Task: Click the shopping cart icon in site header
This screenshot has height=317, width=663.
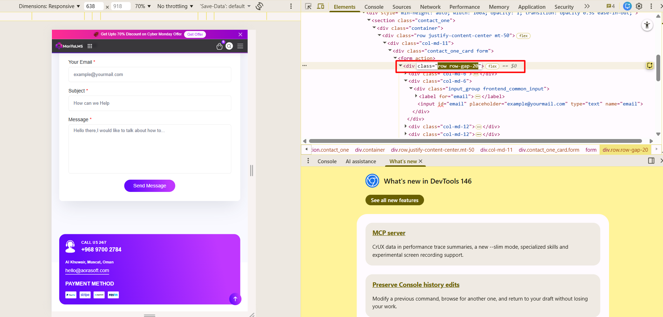Action: pos(219,46)
